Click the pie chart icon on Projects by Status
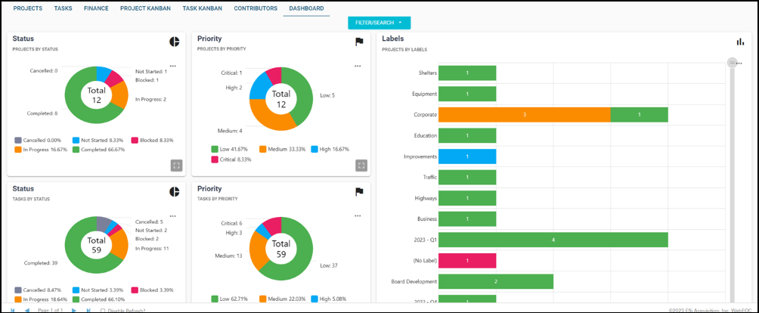This screenshot has height=313, width=759. pyautogui.click(x=175, y=41)
